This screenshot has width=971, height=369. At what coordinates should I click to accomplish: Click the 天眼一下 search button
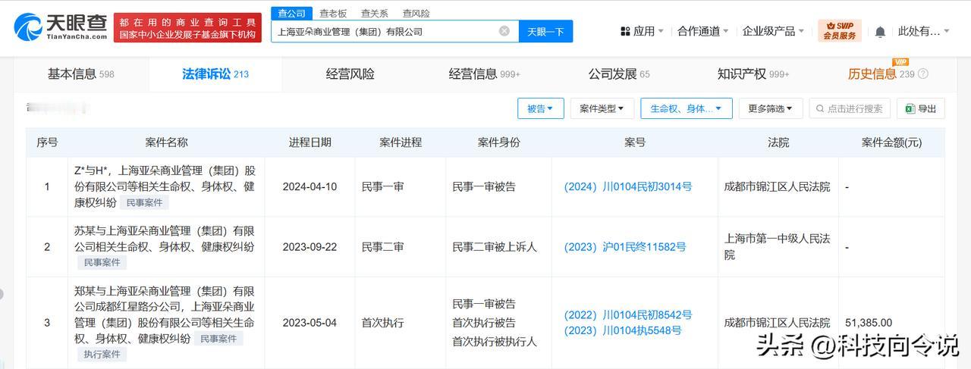click(545, 31)
